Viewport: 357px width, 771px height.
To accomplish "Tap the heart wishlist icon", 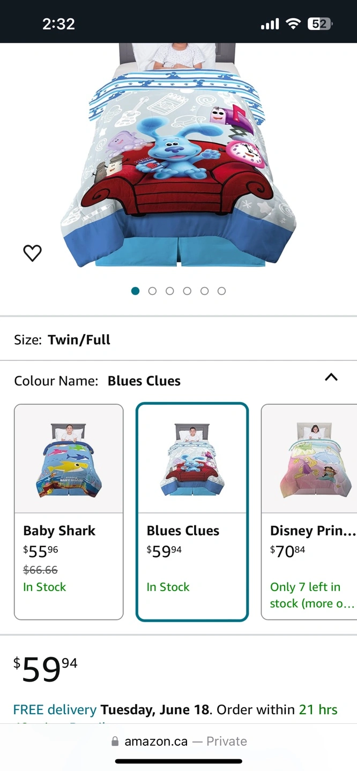I will [x=33, y=253].
